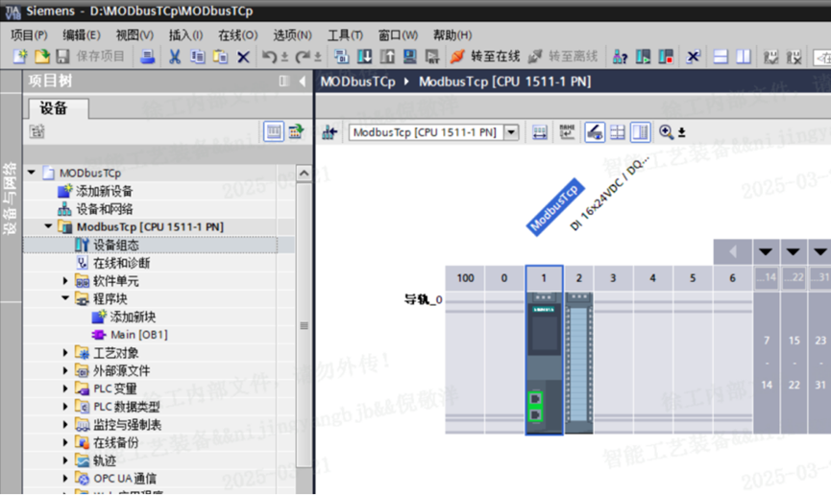Expand the 软件单元 folder
Viewport: 831px width, 495px height.
[x=65, y=280]
